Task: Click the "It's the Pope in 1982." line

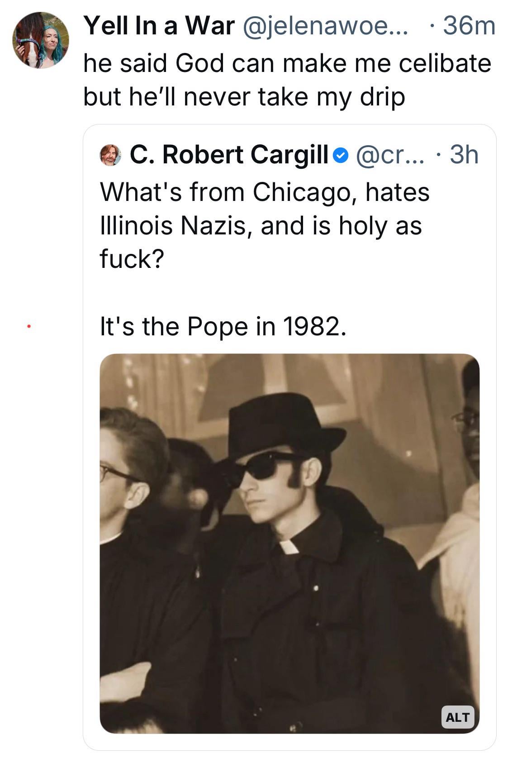Action: click(x=223, y=326)
